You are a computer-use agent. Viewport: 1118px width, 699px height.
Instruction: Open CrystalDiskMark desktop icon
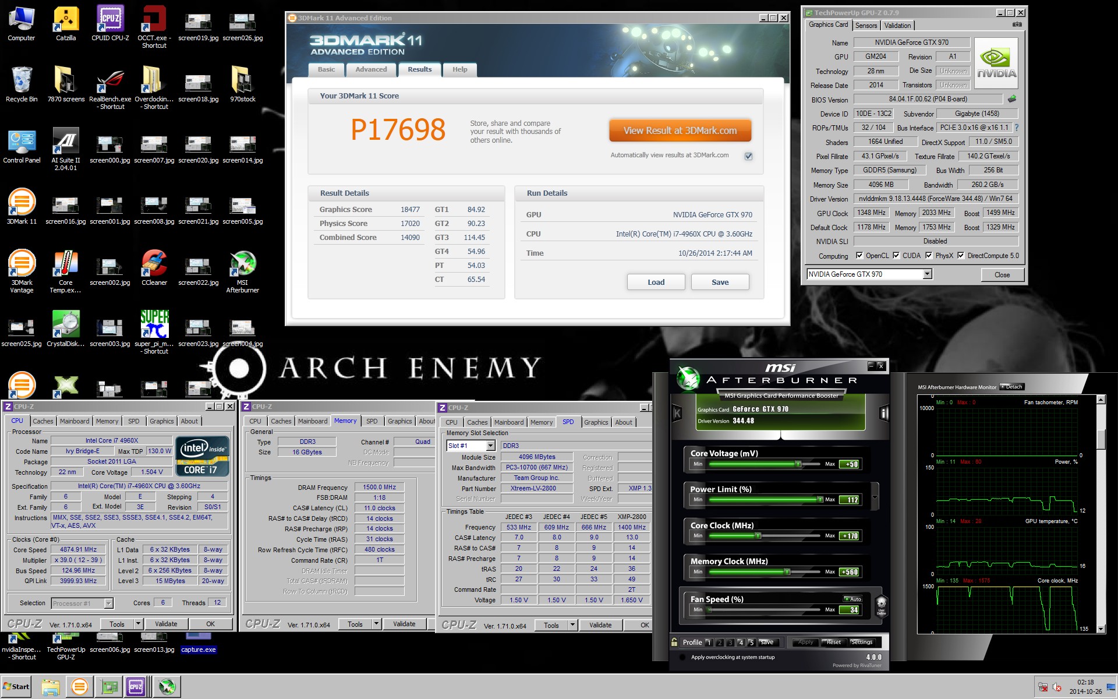(x=66, y=329)
